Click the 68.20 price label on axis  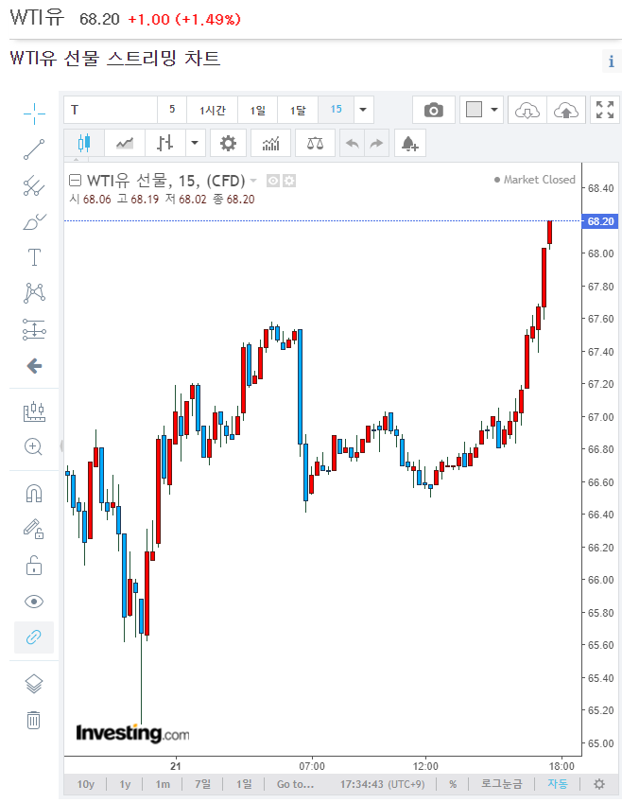coord(600,221)
